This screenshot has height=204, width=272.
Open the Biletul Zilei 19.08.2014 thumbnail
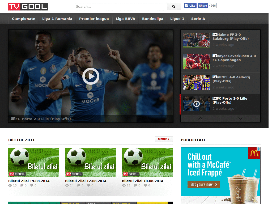coord(34,163)
